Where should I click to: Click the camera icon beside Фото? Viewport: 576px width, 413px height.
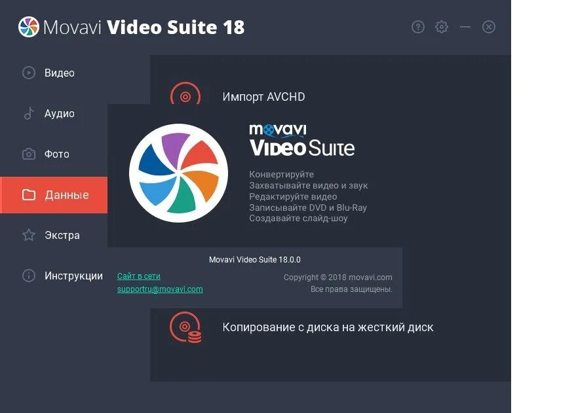point(29,154)
